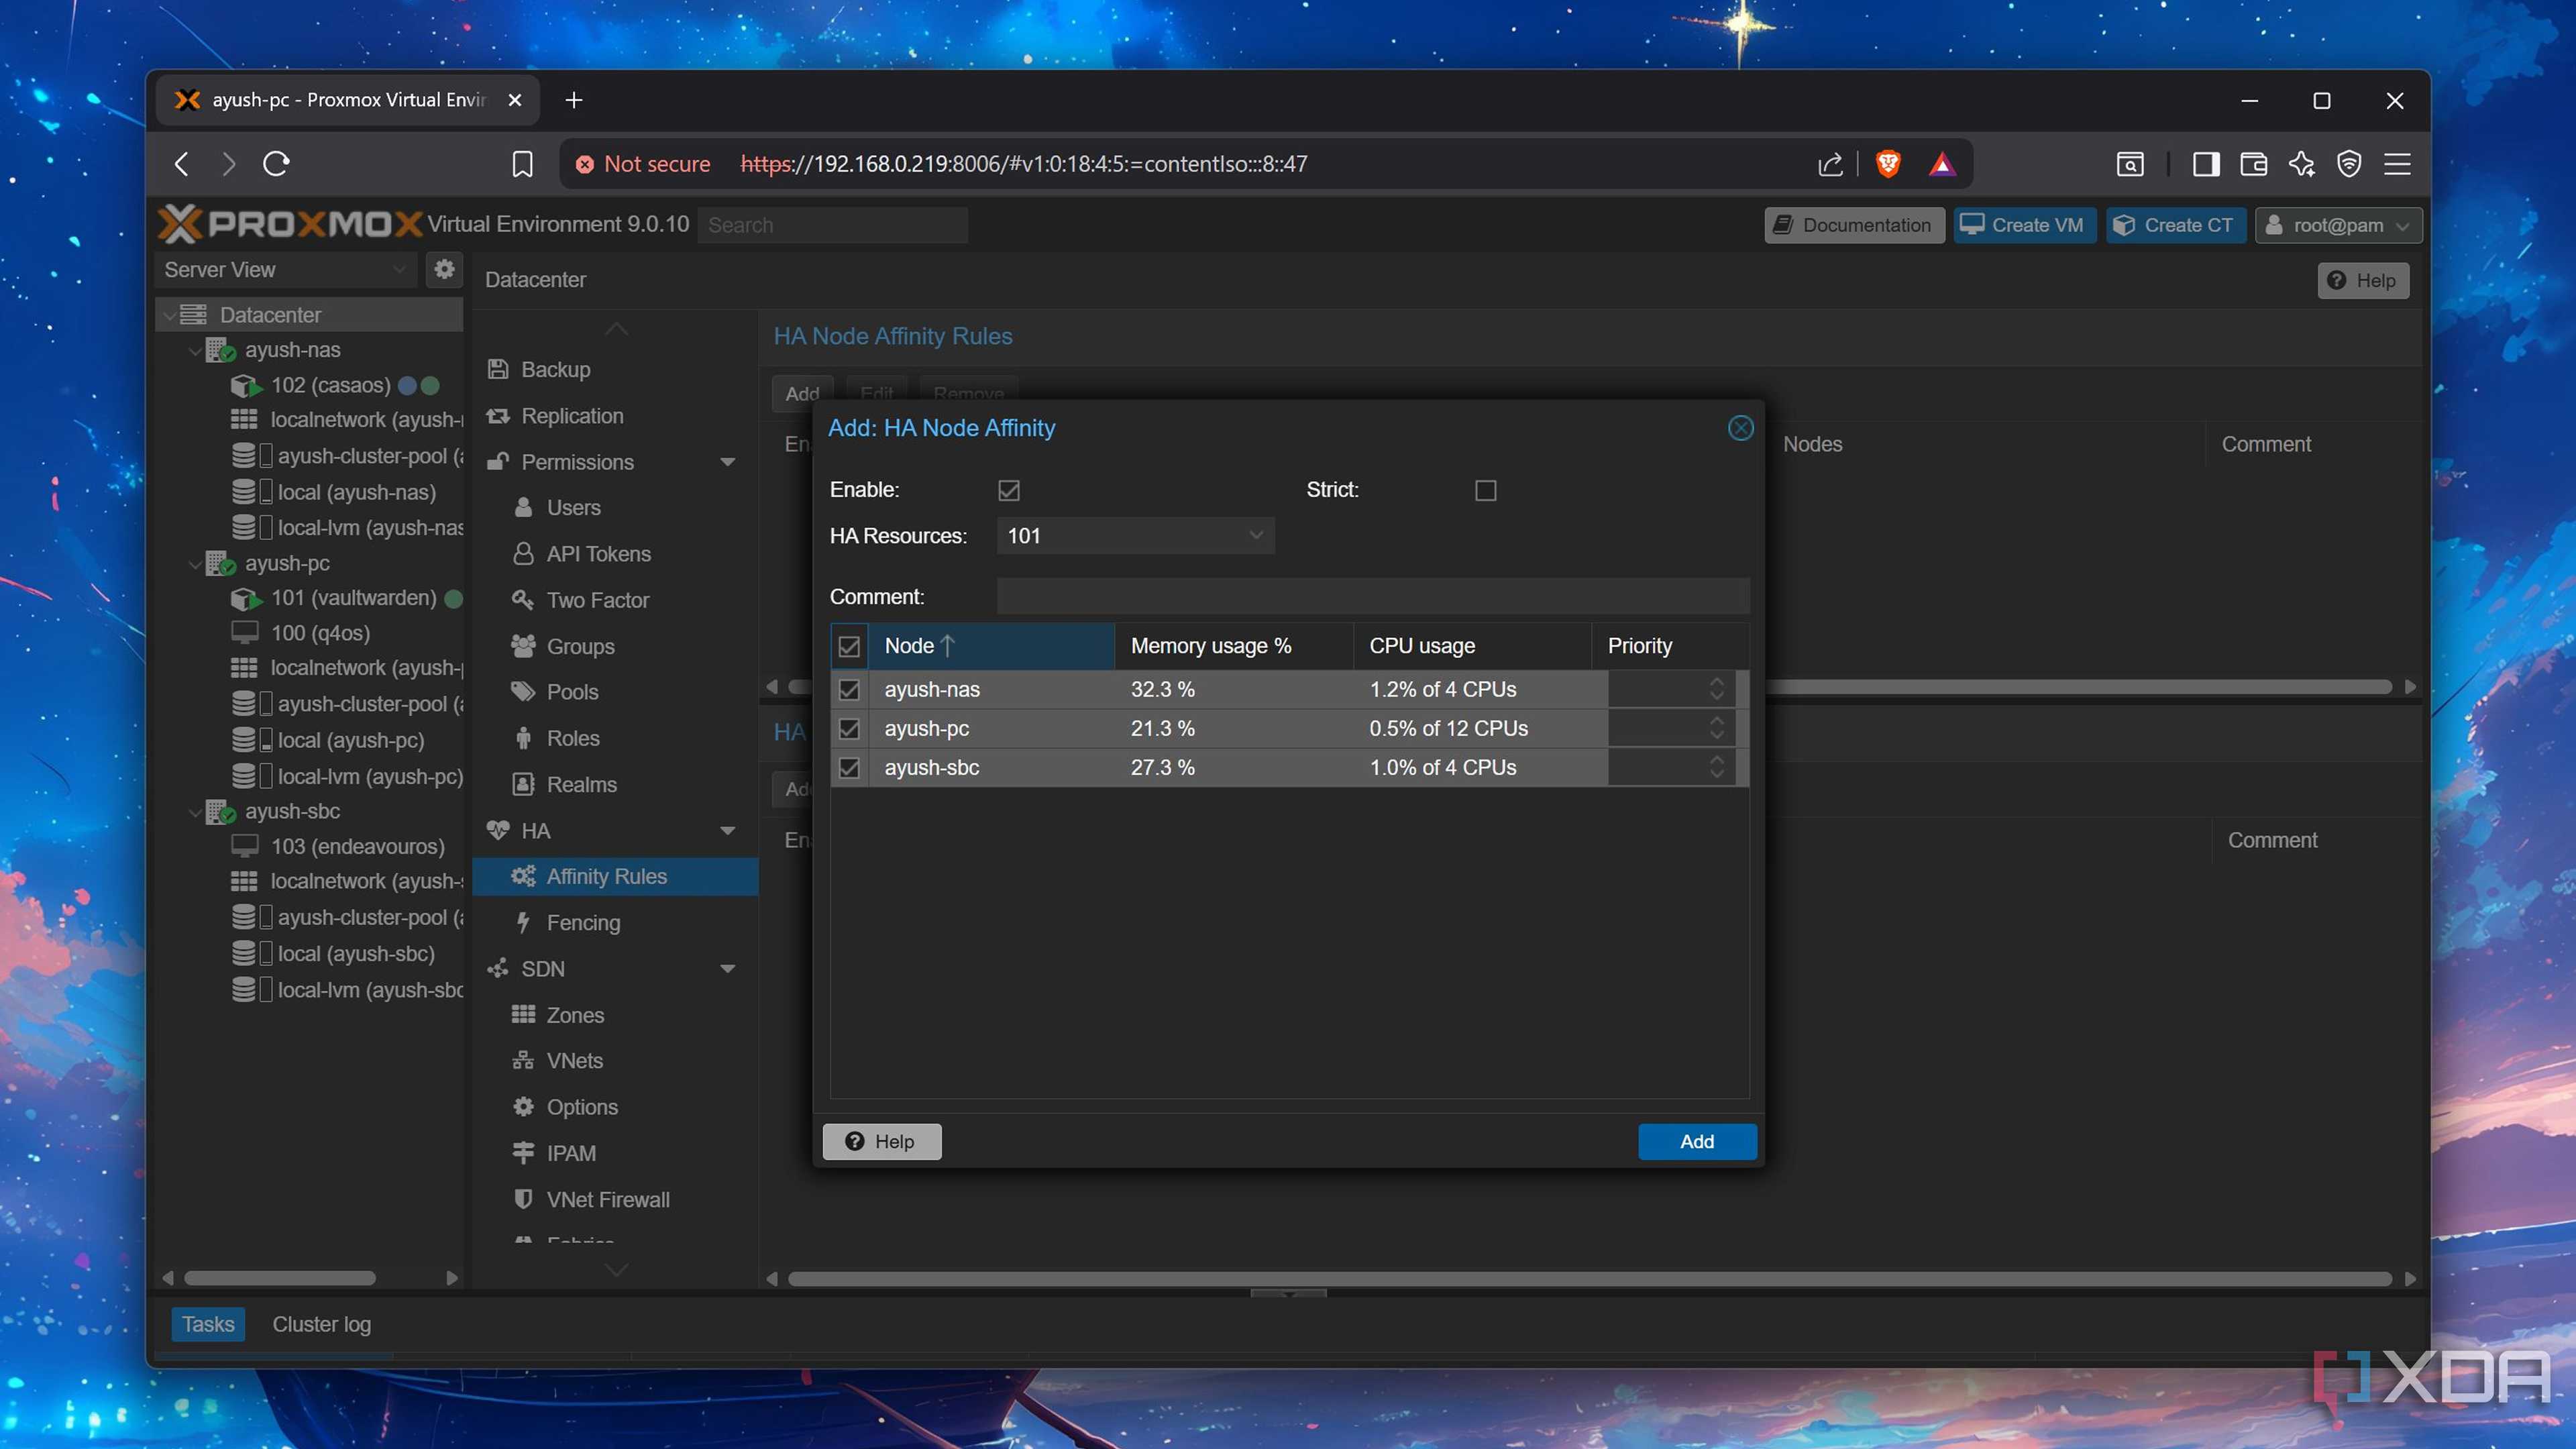Select 101 (vaultwarden) in the tree
The height and width of the screenshot is (1449, 2576).
353,598
